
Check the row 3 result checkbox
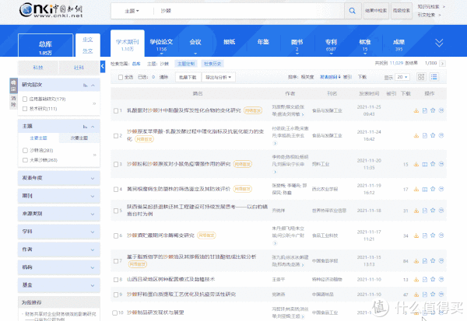point(116,164)
